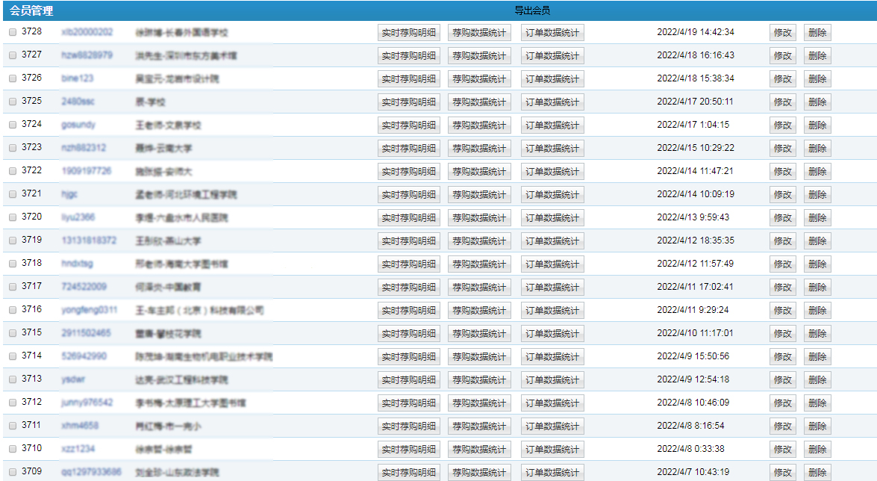877x481 pixels.
Task: Click 导出会员 in the header bar
Action: pyautogui.click(x=532, y=10)
